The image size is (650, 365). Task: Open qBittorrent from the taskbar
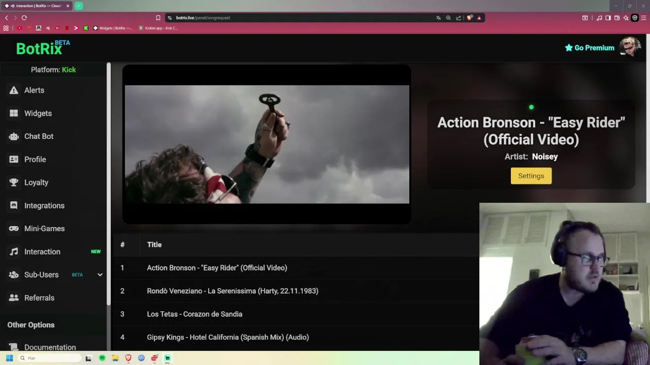click(141, 358)
